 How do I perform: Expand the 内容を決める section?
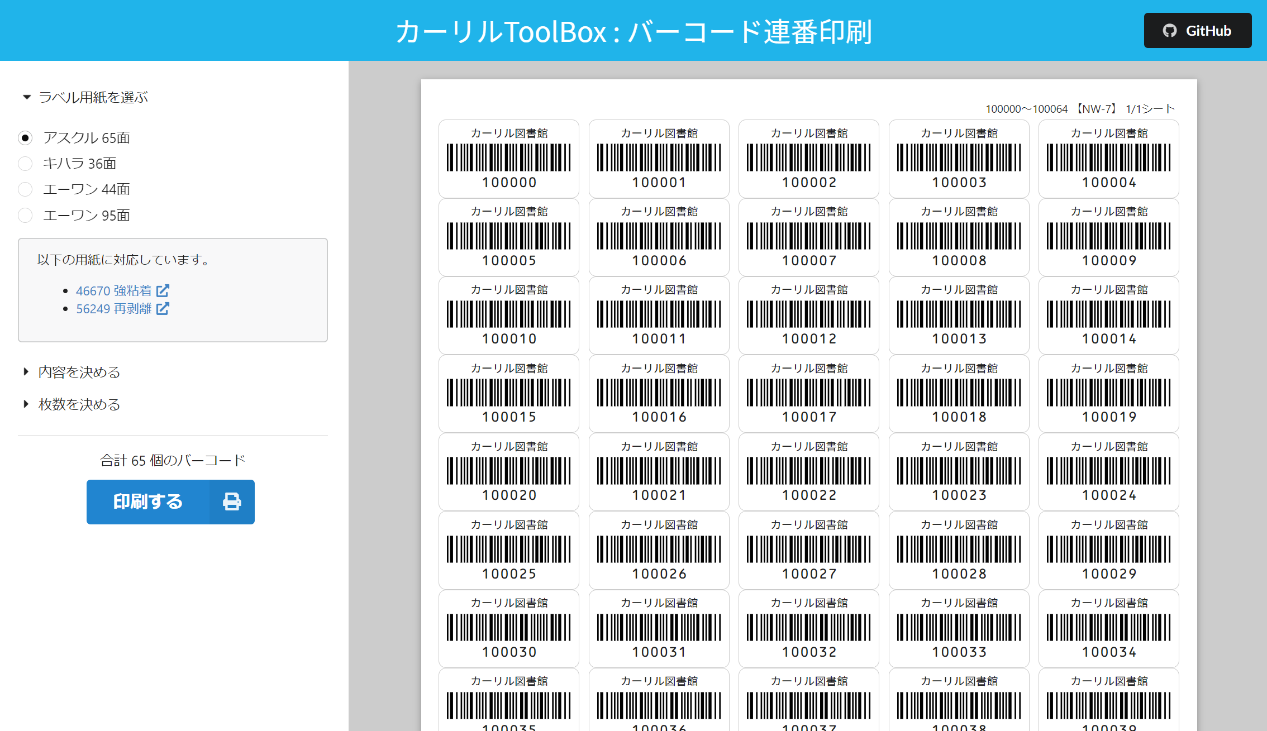[x=78, y=372]
